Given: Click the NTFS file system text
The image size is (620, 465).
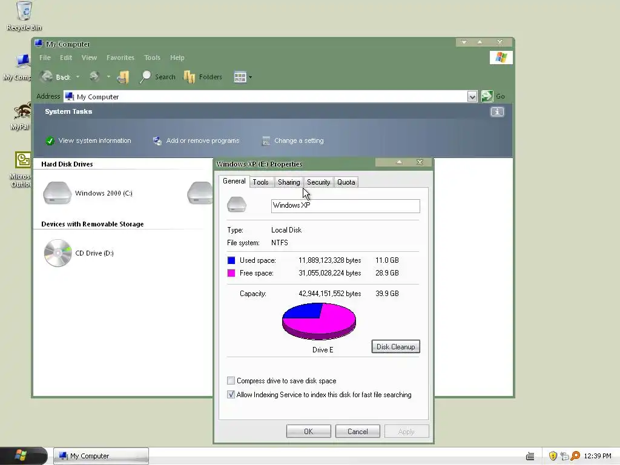Looking at the screenshot, I should (x=280, y=243).
